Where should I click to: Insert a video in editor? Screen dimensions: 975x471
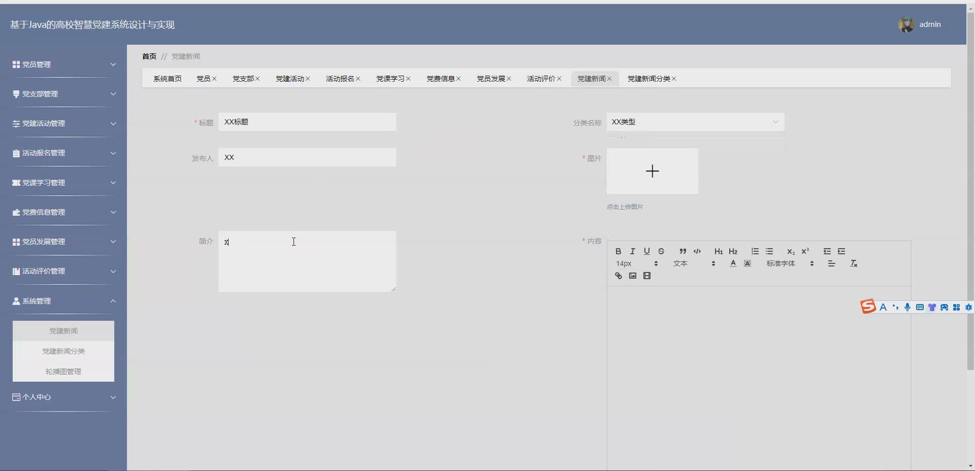coord(646,276)
